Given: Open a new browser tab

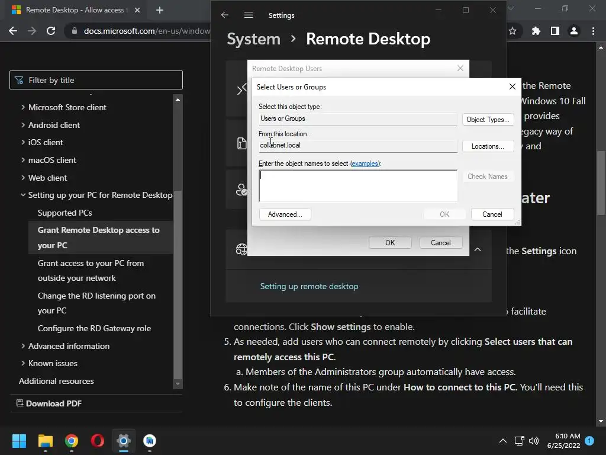Looking at the screenshot, I should [x=160, y=10].
